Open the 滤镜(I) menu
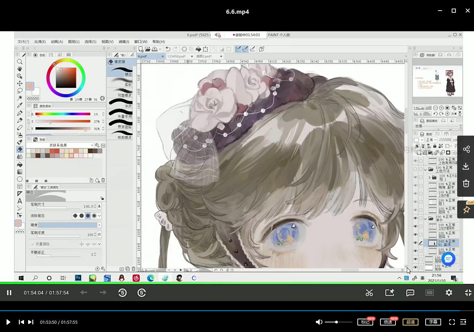The width and height of the screenshot is (474, 332). (x=124, y=42)
